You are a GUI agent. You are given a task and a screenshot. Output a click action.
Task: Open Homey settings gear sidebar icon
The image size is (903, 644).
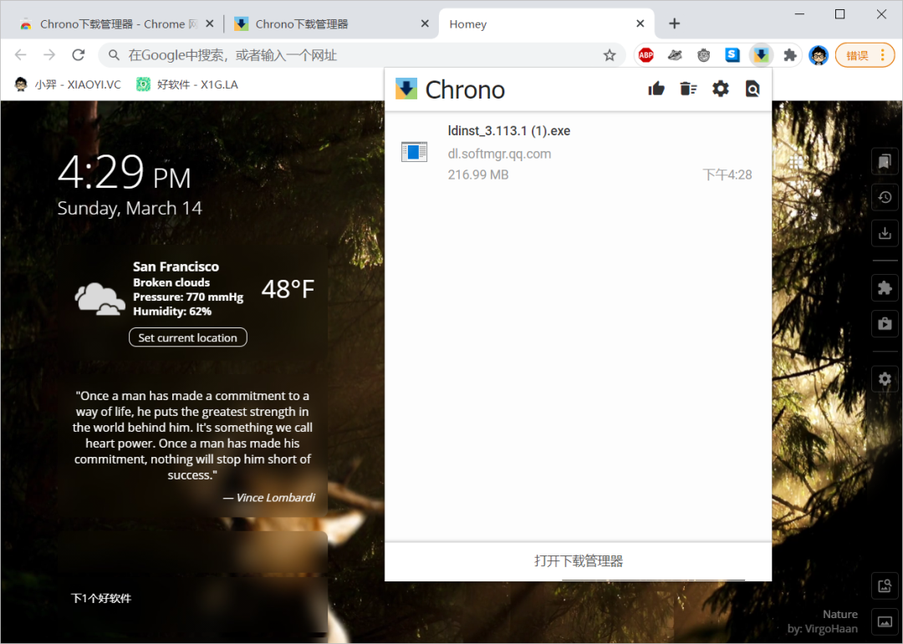click(885, 379)
